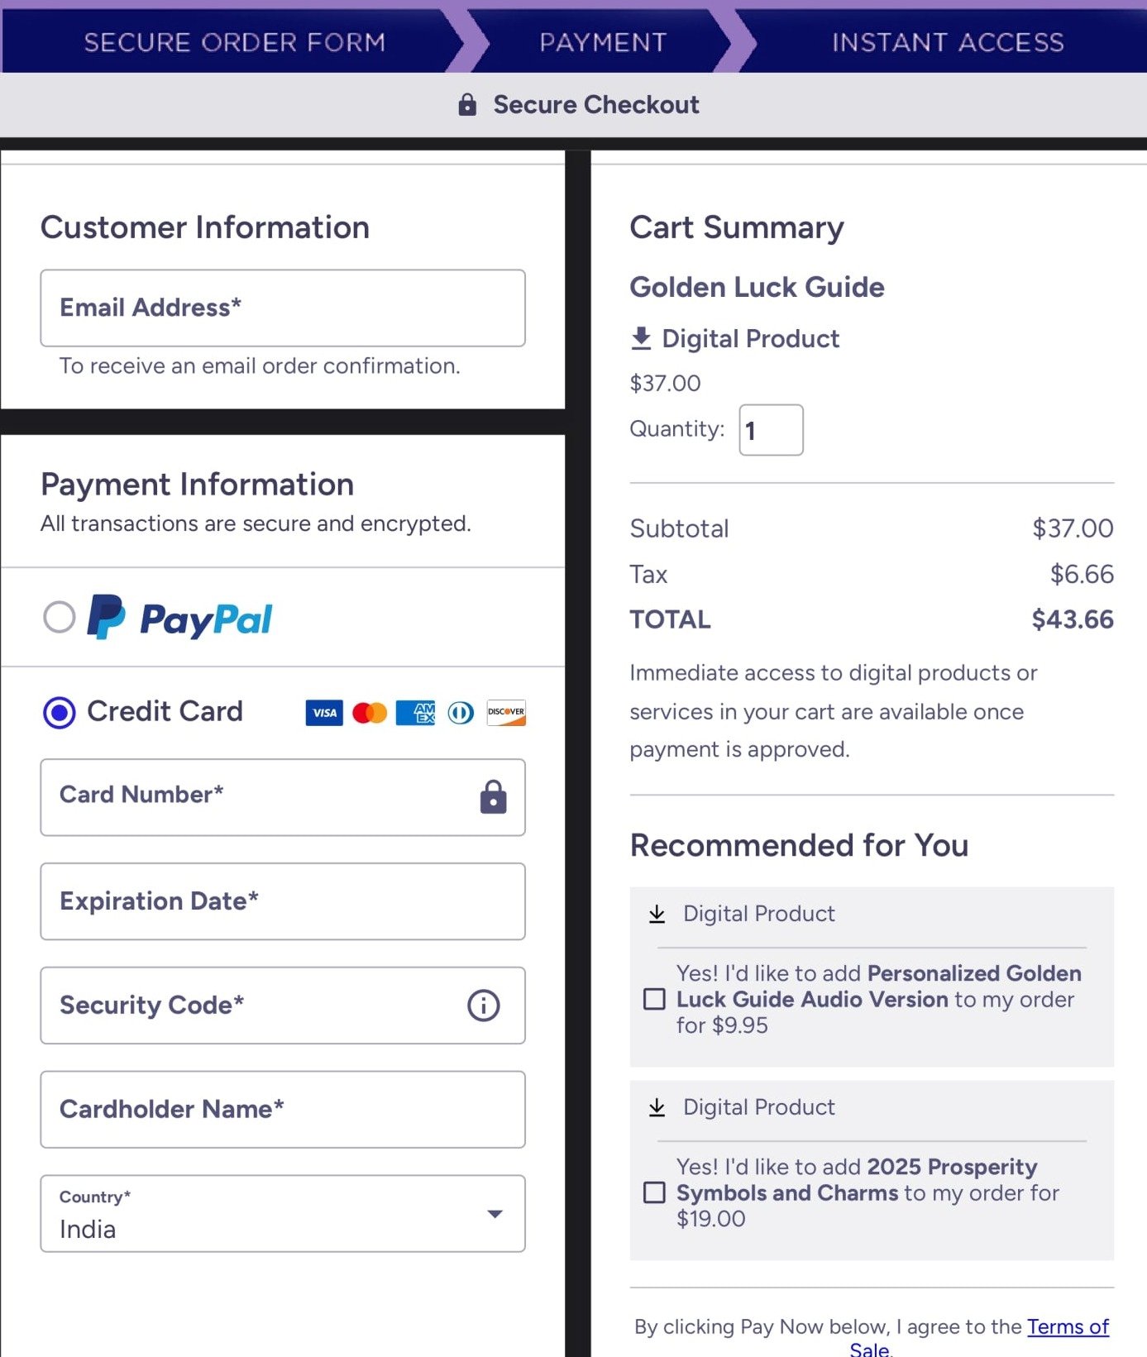This screenshot has height=1357, width=1147.
Task: Click the Email Address input field
Action: [283, 308]
